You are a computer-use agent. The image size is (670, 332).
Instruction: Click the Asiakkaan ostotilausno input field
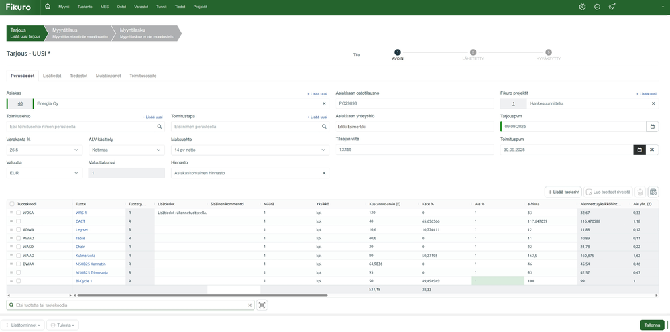pos(414,103)
